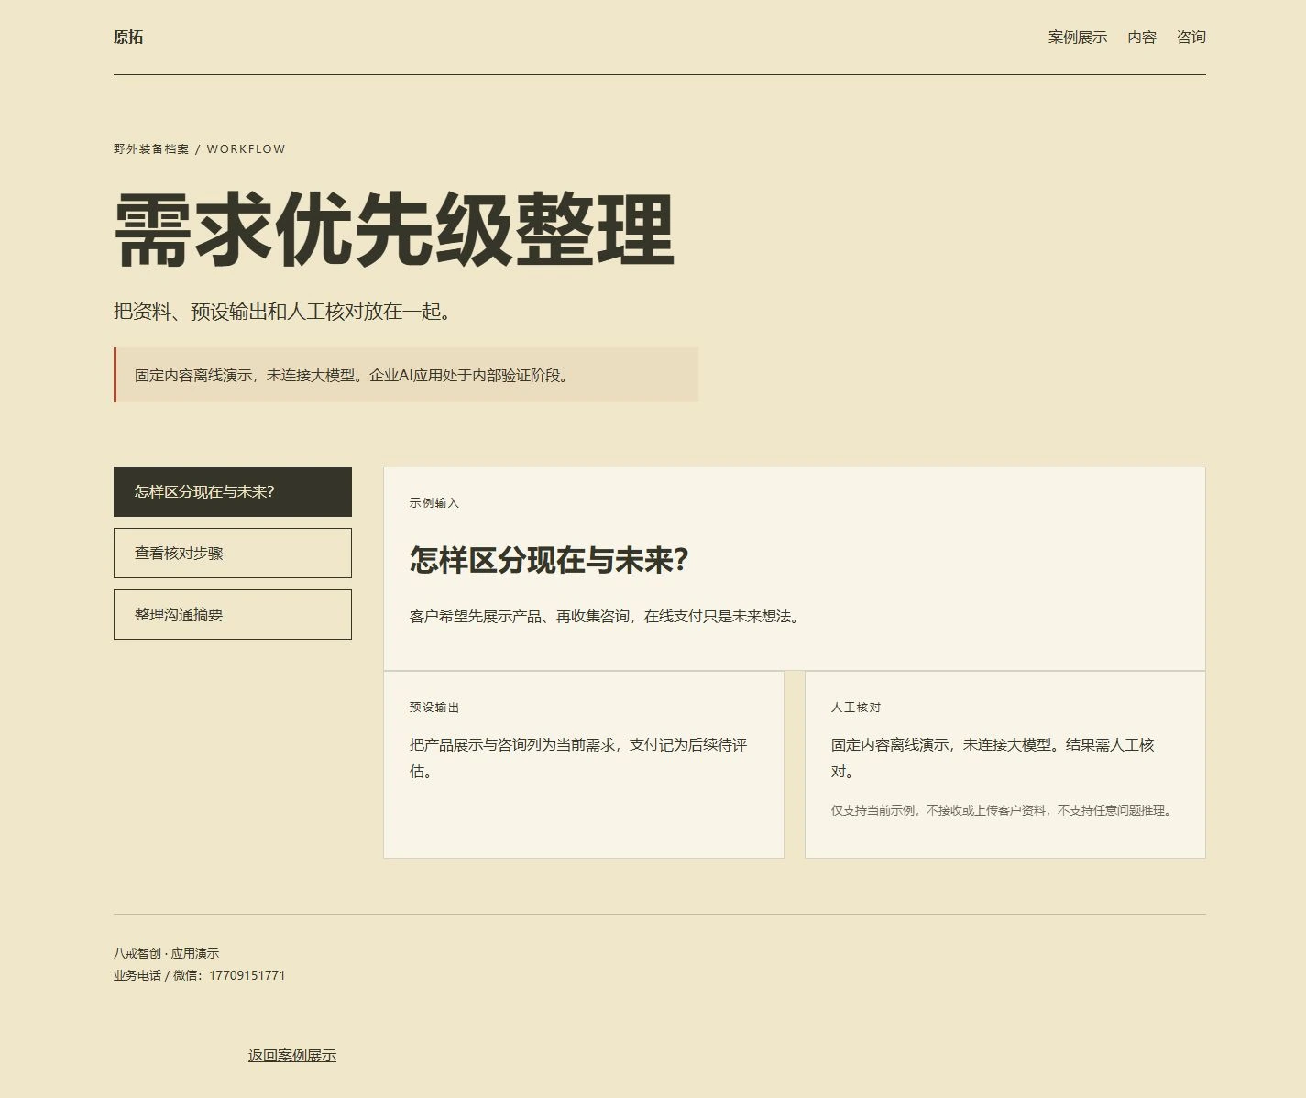Follow the 返回案例展示 link

coord(292,1055)
